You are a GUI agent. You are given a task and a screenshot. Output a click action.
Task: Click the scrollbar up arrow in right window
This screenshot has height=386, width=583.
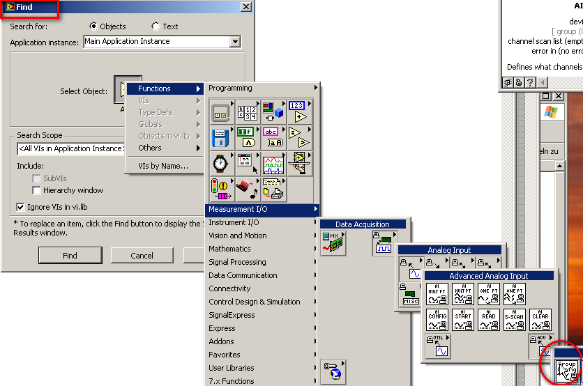[559, 166]
